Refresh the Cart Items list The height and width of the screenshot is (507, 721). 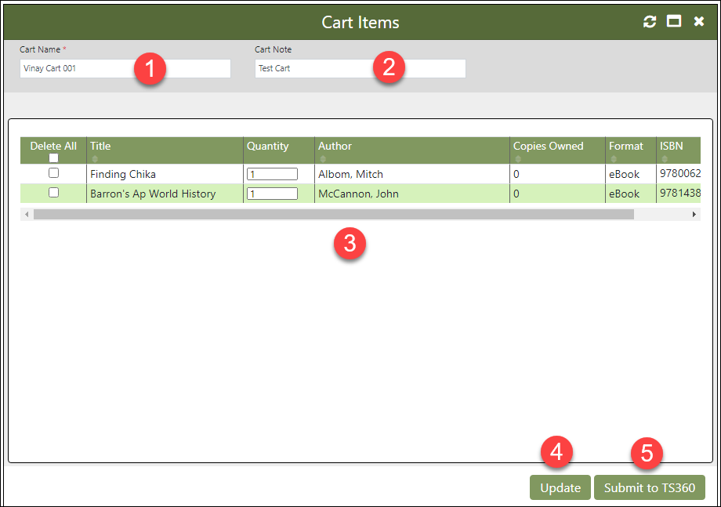coord(649,22)
